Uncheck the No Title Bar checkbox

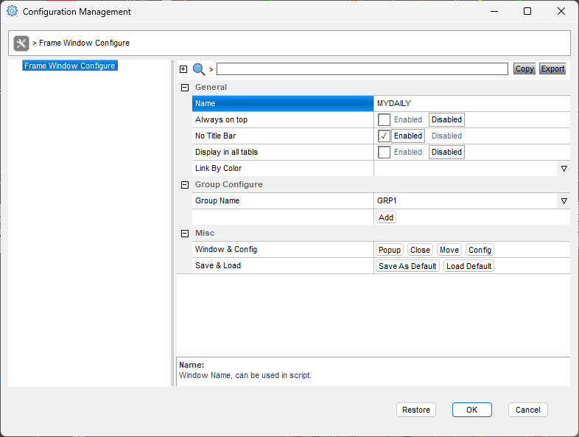point(384,136)
